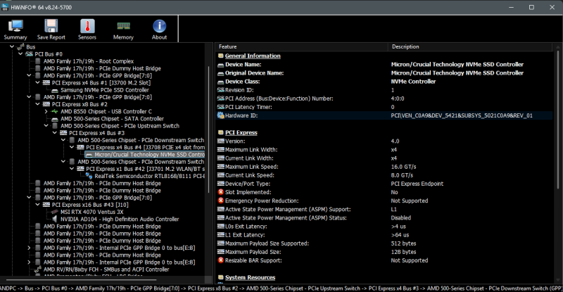This screenshot has height=292, width=563.
Task: Open the Sensors thermometer icon
Action: pos(87,26)
